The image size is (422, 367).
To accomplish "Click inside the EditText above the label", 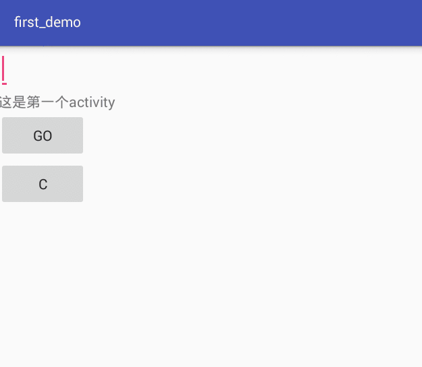I will (4, 70).
